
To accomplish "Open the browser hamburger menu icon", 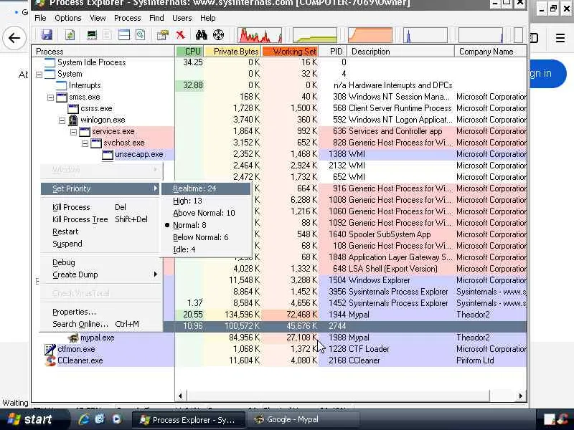I will click(x=560, y=38).
